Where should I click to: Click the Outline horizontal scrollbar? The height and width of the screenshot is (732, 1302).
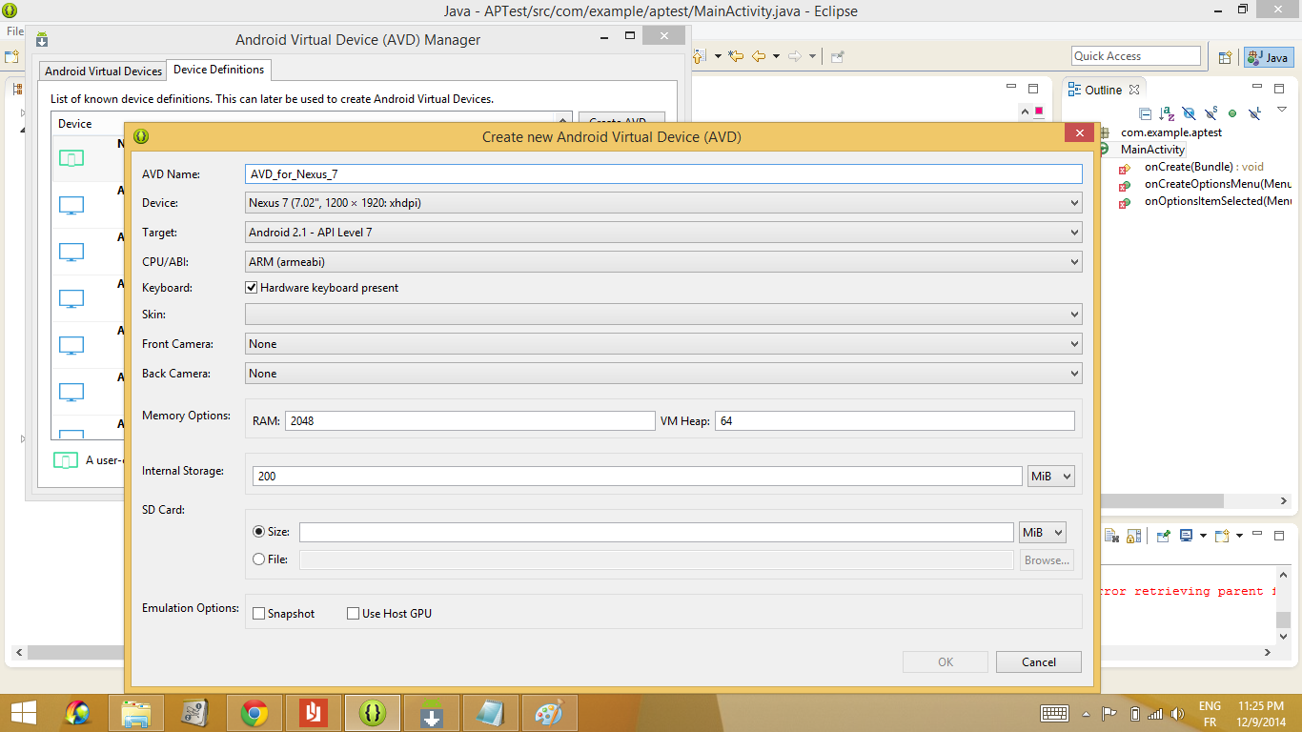coord(1161,500)
